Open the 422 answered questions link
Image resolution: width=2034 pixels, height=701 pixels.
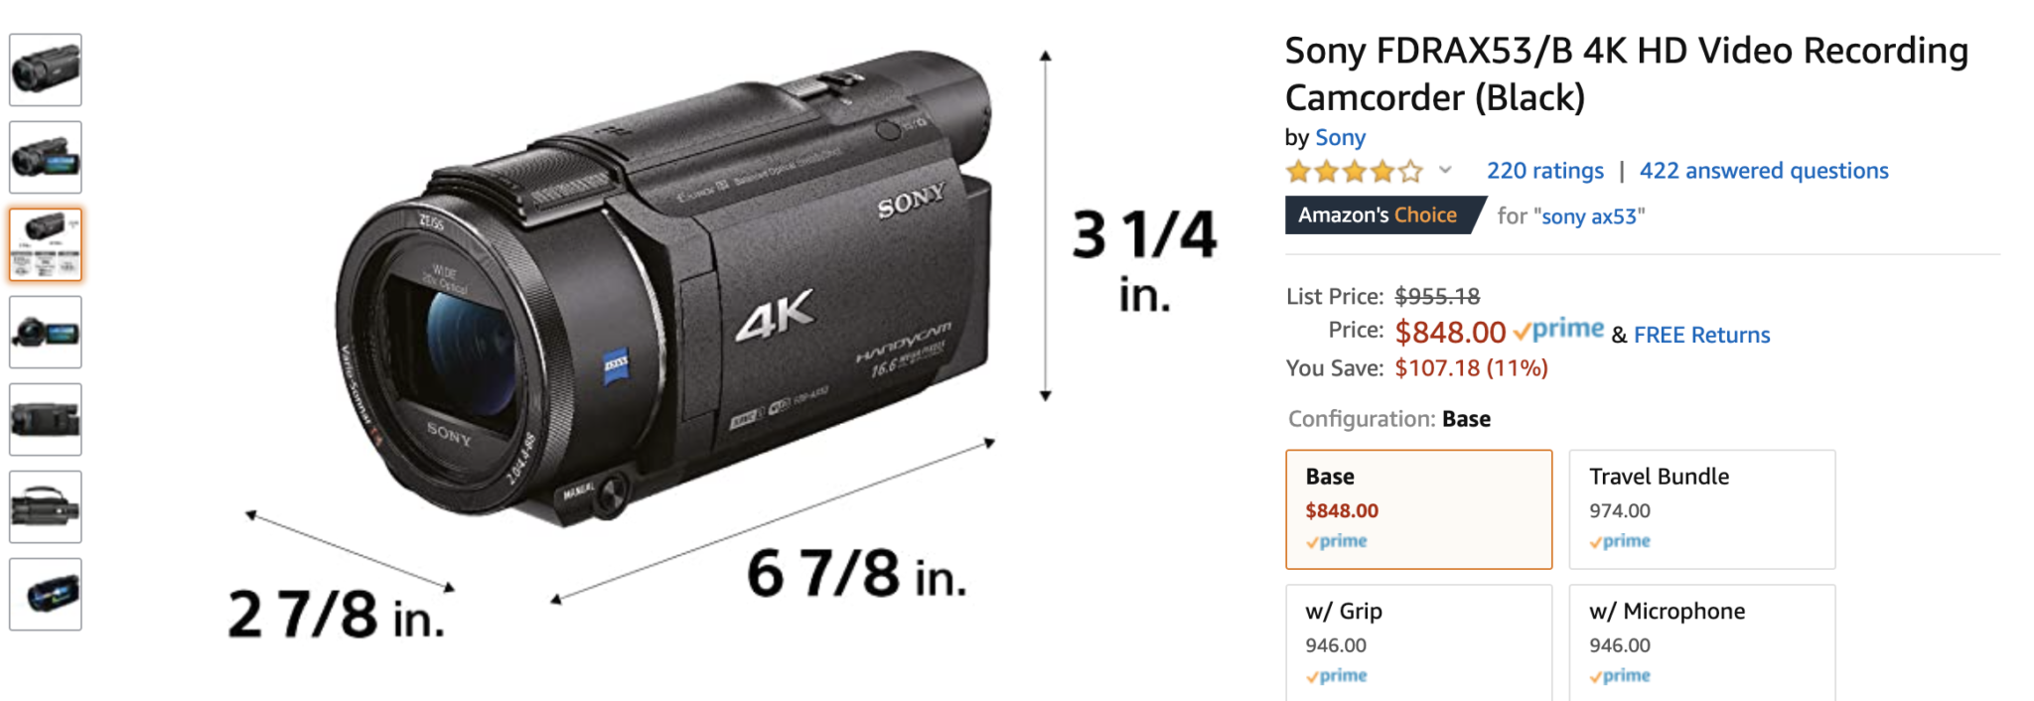point(1764,171)
